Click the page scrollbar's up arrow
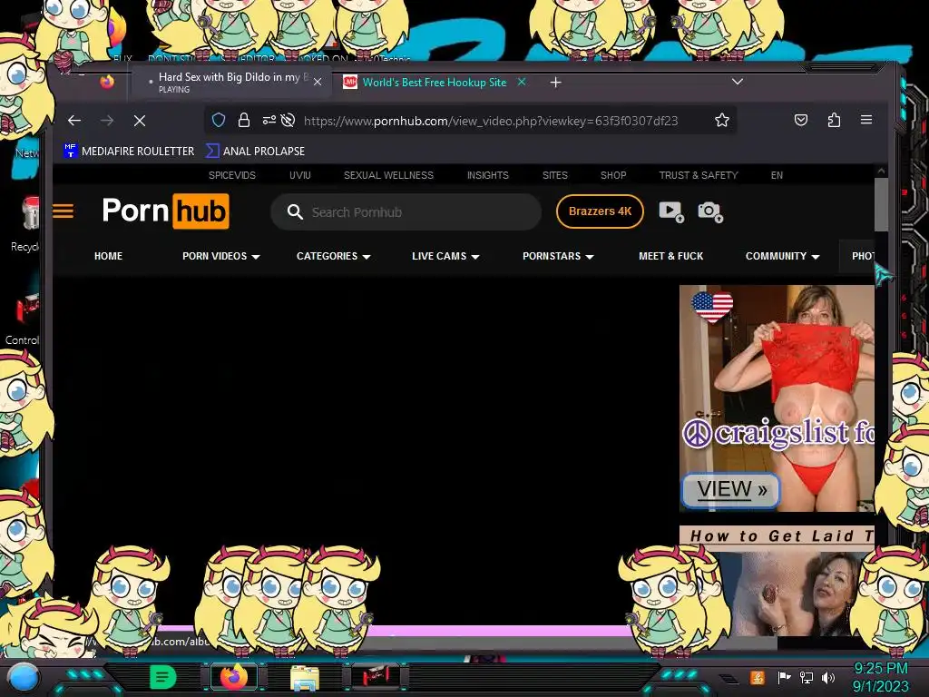Viewport: 929px width, 697px height. 881,171
